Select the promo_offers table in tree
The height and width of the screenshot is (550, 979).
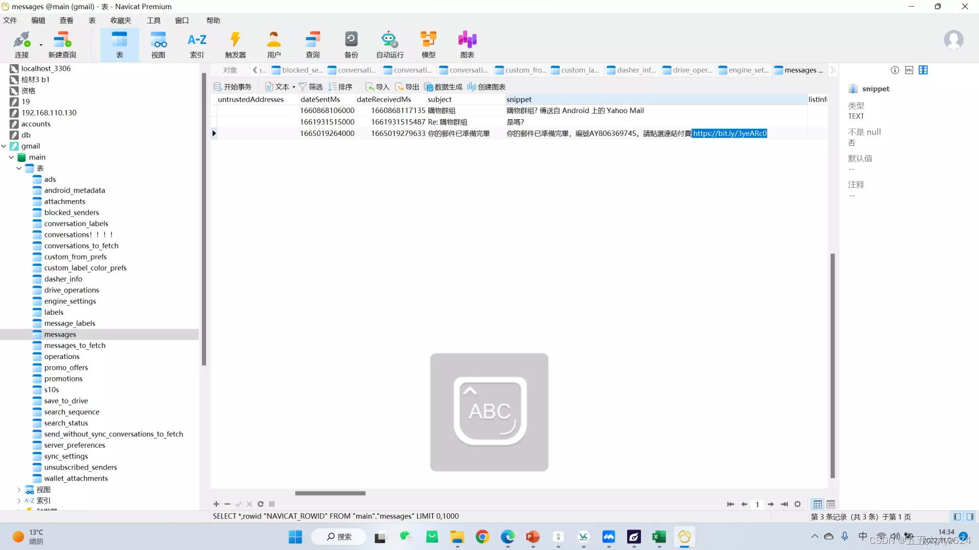pos(66,368)
